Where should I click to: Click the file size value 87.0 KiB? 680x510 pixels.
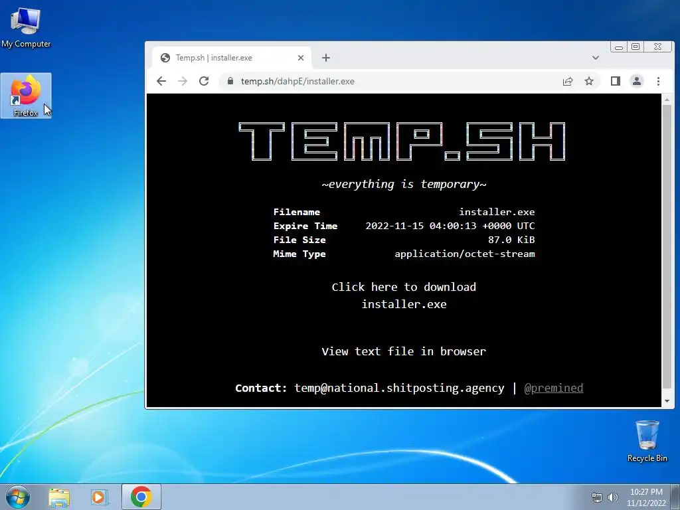pos(511,240)
